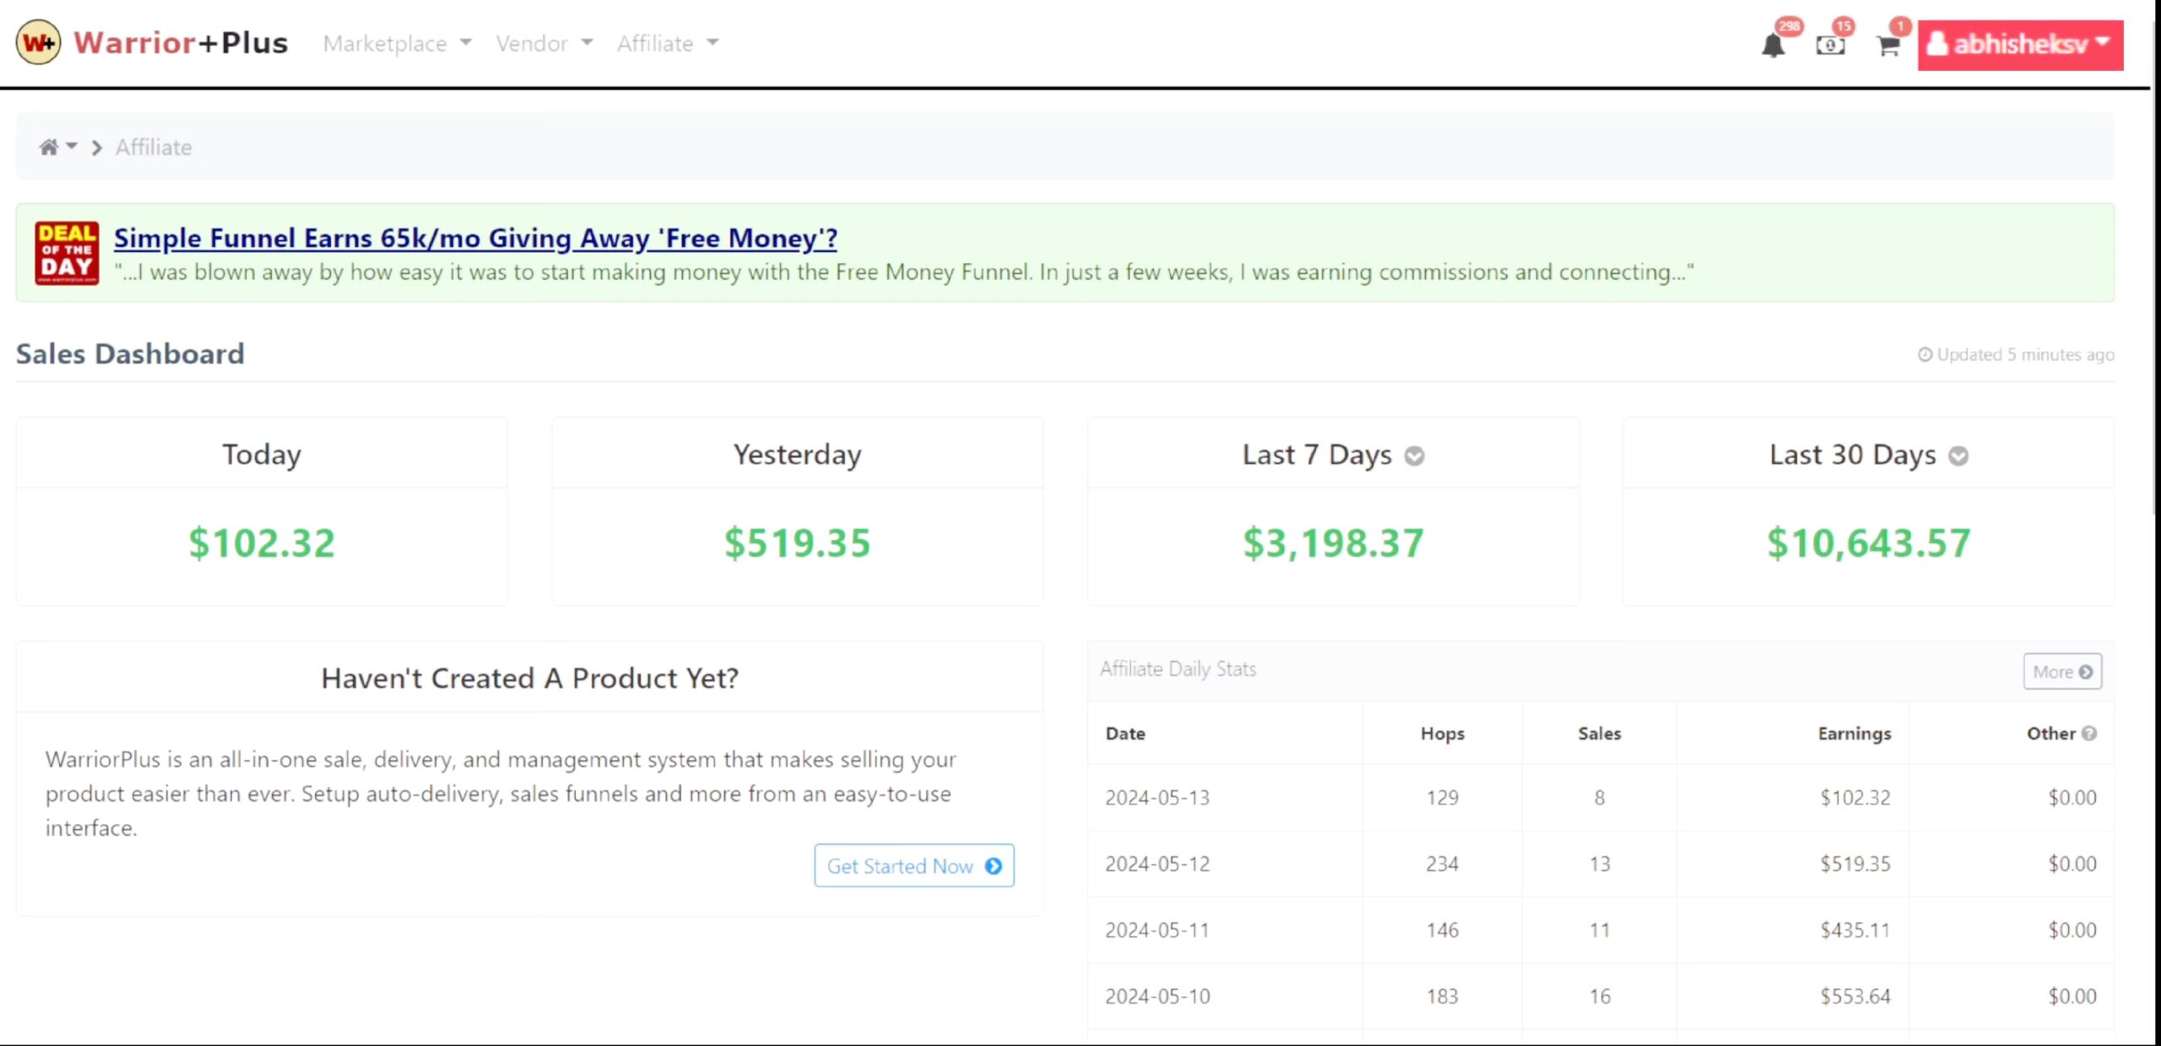This screenshot has width=2161, height=1046.
Task: Open the notifications bell icon
Action: click(x=1773, y=45)
